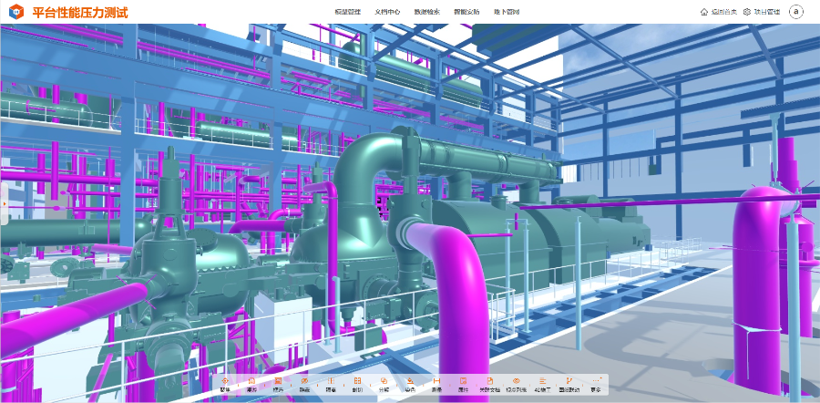Open the viewpoint list eye icon

517,383
